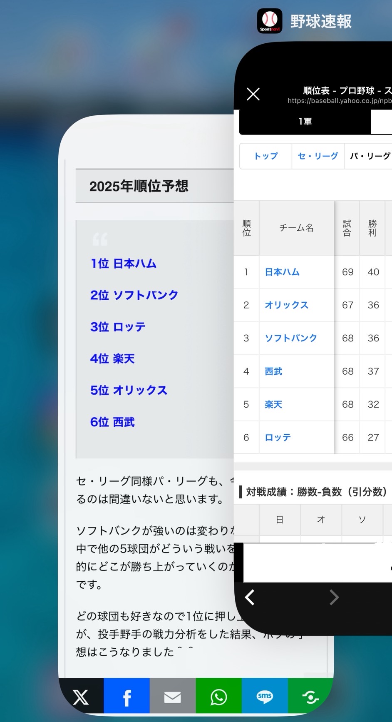Switch to the トップ tab

tap(266, 156)
